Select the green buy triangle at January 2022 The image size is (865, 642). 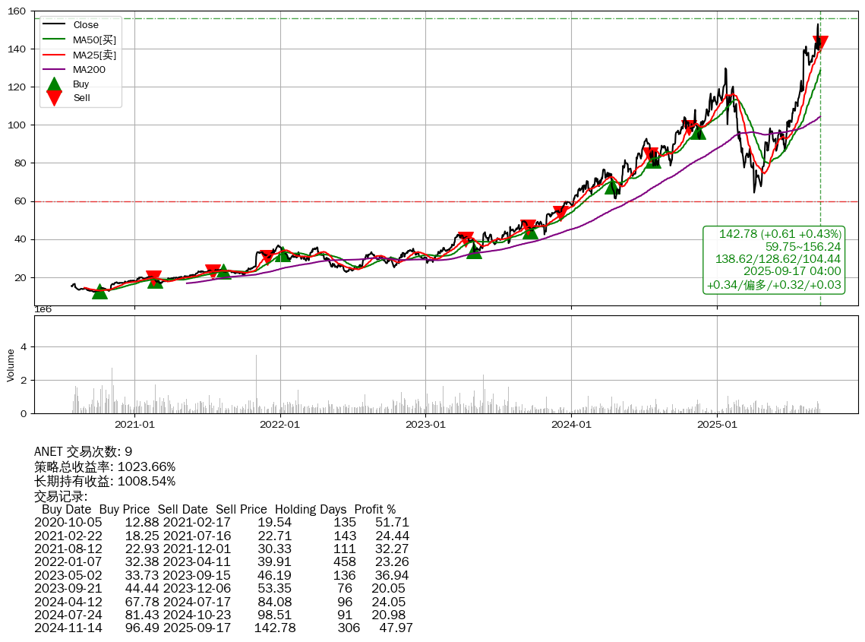[283, 253]
